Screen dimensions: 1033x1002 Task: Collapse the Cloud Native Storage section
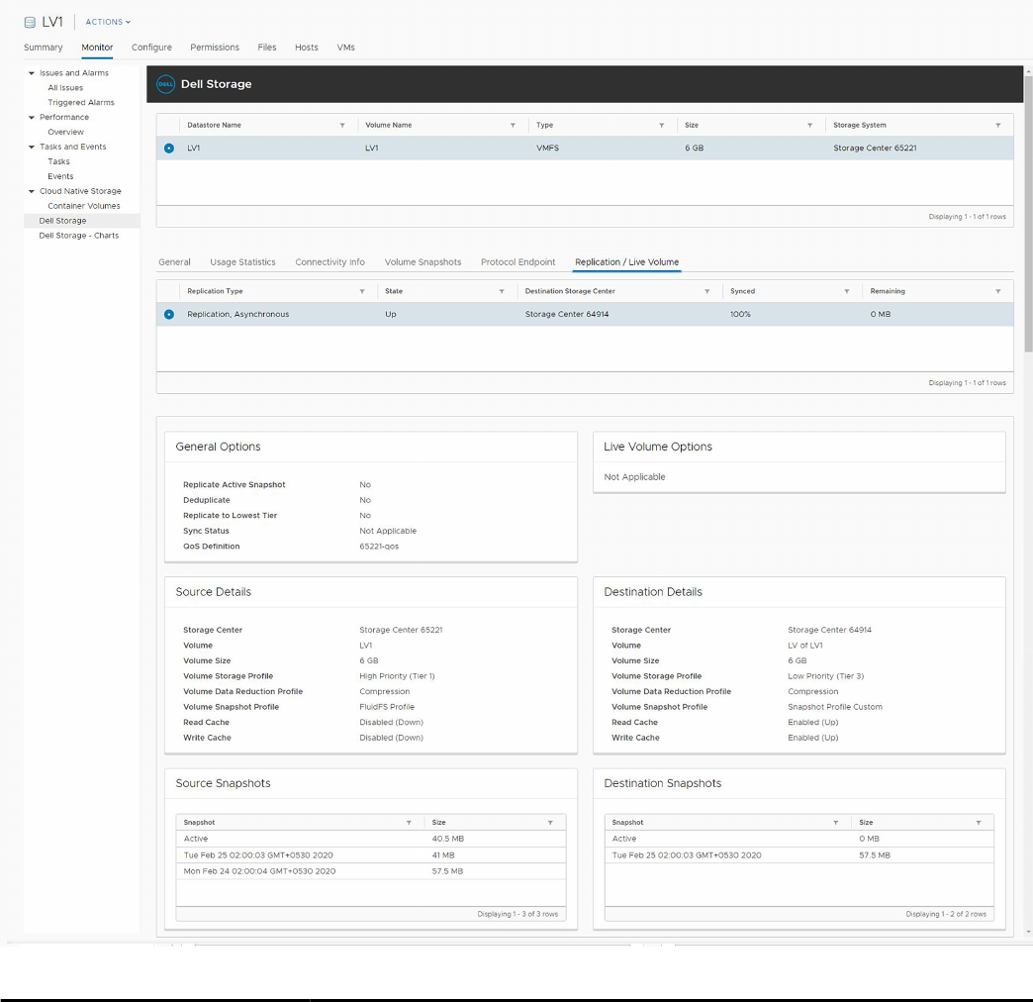coord(32,191)
